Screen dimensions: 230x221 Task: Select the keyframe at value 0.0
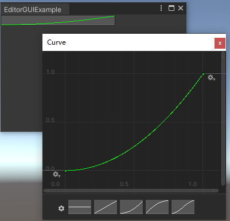pyautogui.click(x=66, y=171)
